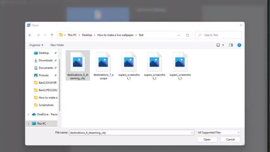Viewport: 270px width, 152px height.
Task: Click the Cancel button
Action: point(230,140)
